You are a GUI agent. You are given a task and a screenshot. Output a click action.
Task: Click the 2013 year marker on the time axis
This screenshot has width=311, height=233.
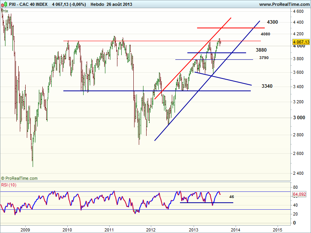(x=194, y=229)
